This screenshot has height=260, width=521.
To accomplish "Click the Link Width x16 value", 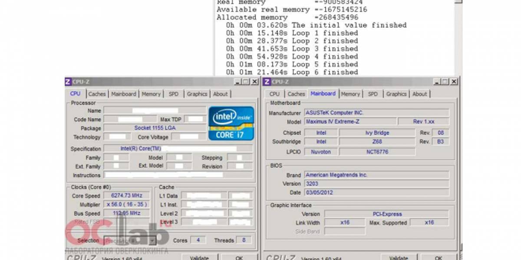I will point(346,222).
